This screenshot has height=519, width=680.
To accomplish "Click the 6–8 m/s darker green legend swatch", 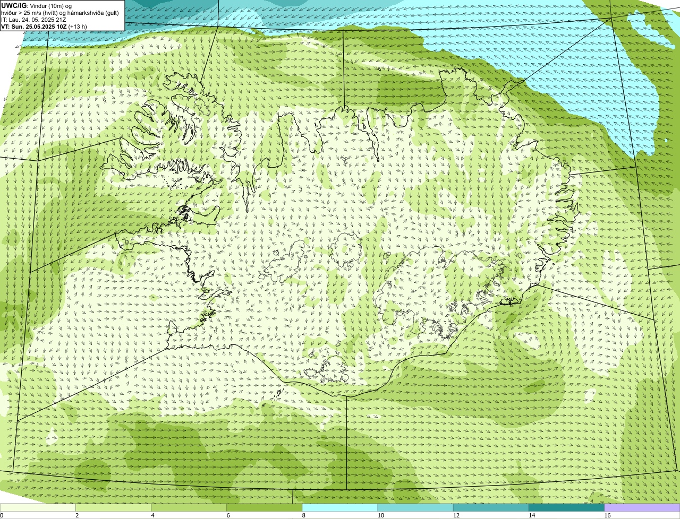I will (265, 507).
